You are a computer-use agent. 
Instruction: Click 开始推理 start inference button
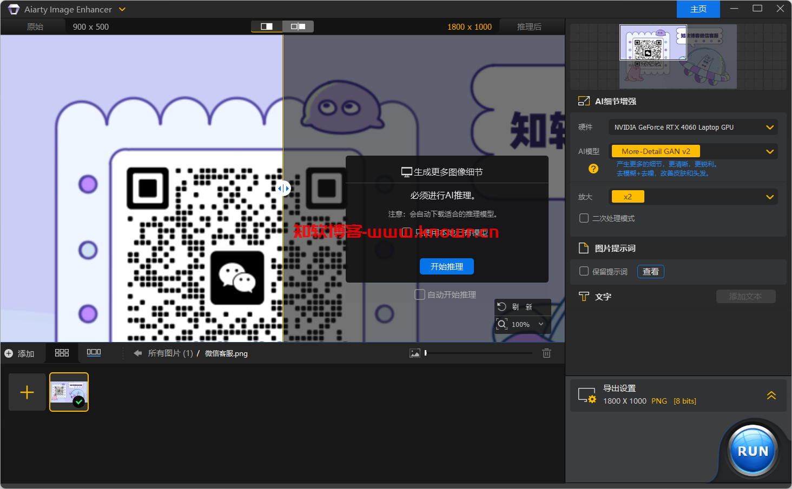[x=447, y=266]
